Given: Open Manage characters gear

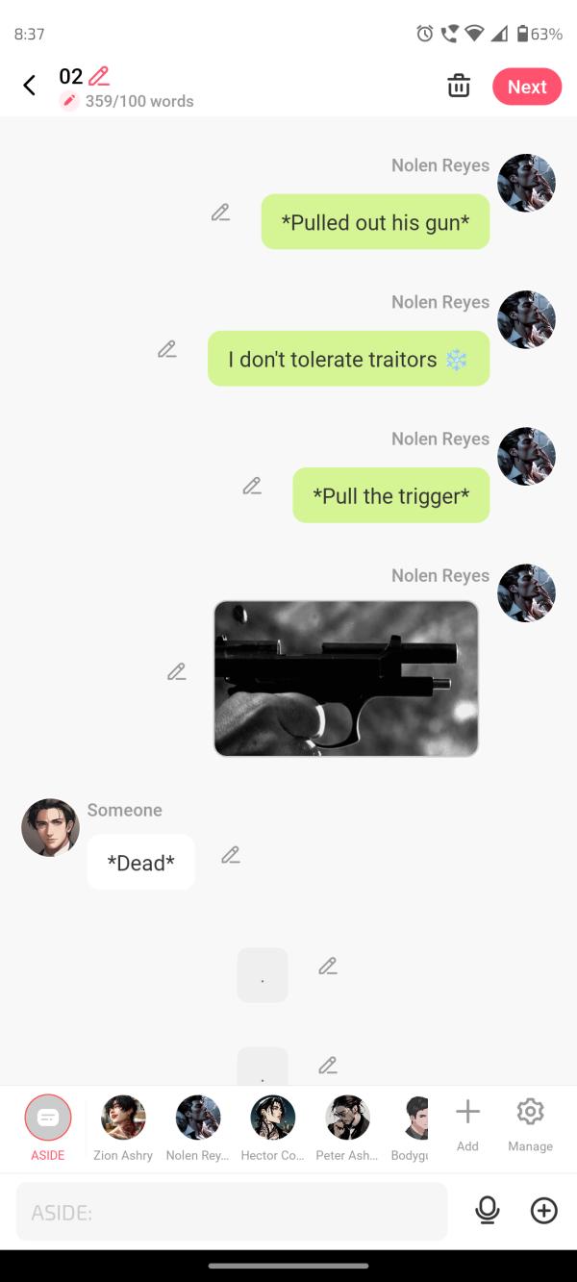Looking at the screenshot, I should 530,1125.
